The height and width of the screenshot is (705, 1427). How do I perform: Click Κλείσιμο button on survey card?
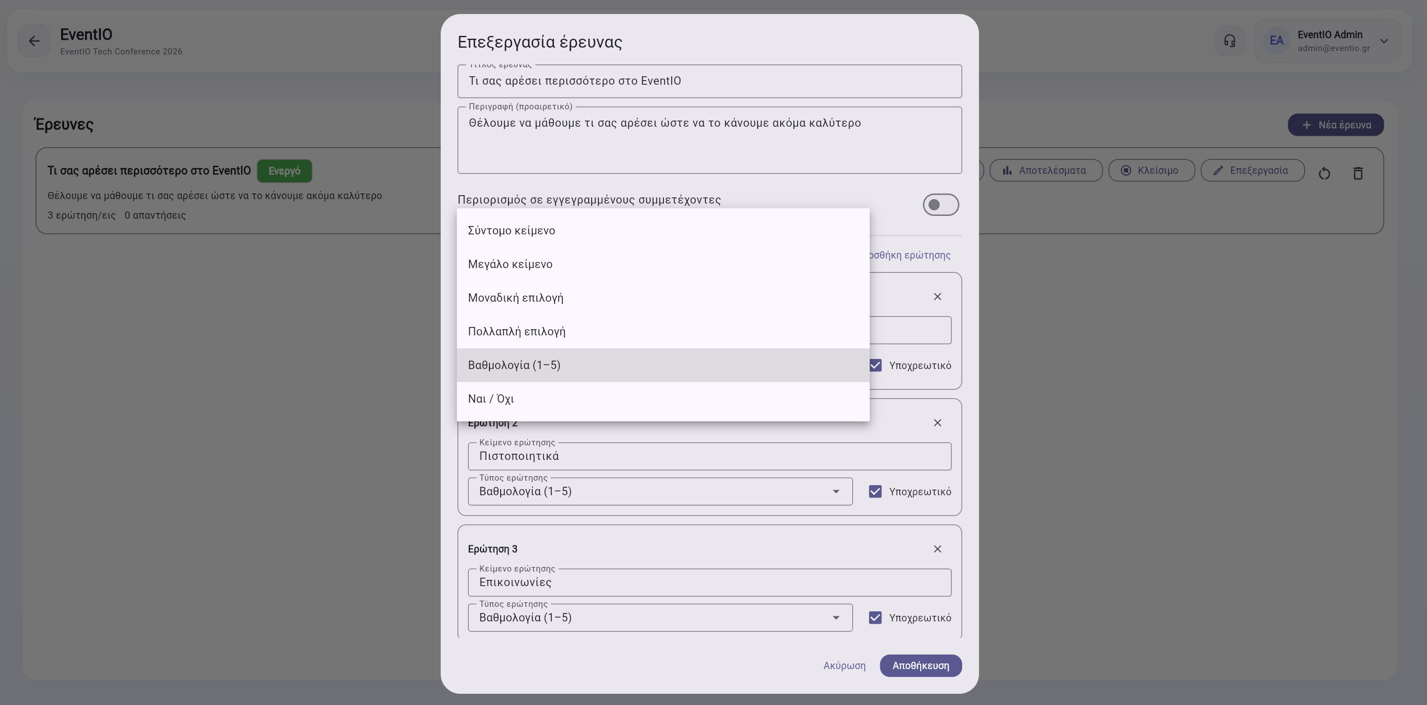coord(1151,171)
